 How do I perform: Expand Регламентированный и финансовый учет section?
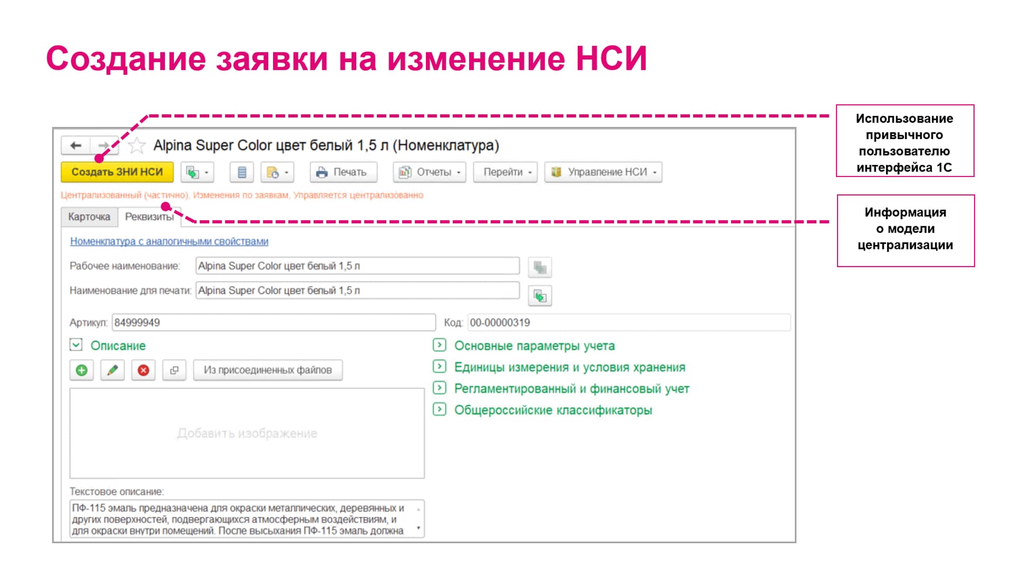coord(439,388)
